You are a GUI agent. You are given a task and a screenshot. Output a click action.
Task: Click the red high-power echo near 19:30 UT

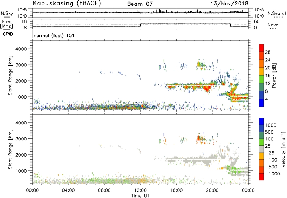click(x=207, y=89)
